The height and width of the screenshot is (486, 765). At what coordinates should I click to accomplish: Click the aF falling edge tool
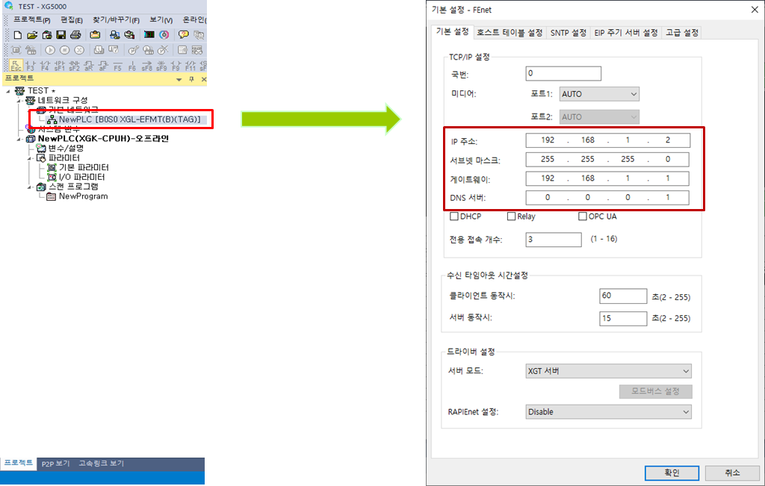pyautogui.click(x=103, y=65)
